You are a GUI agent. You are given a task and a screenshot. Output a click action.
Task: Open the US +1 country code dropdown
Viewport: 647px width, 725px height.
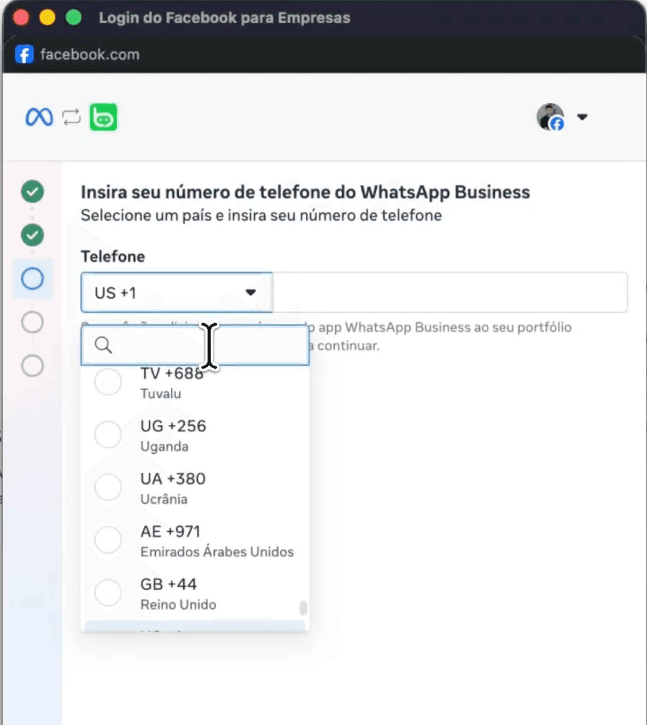[177, 293]
